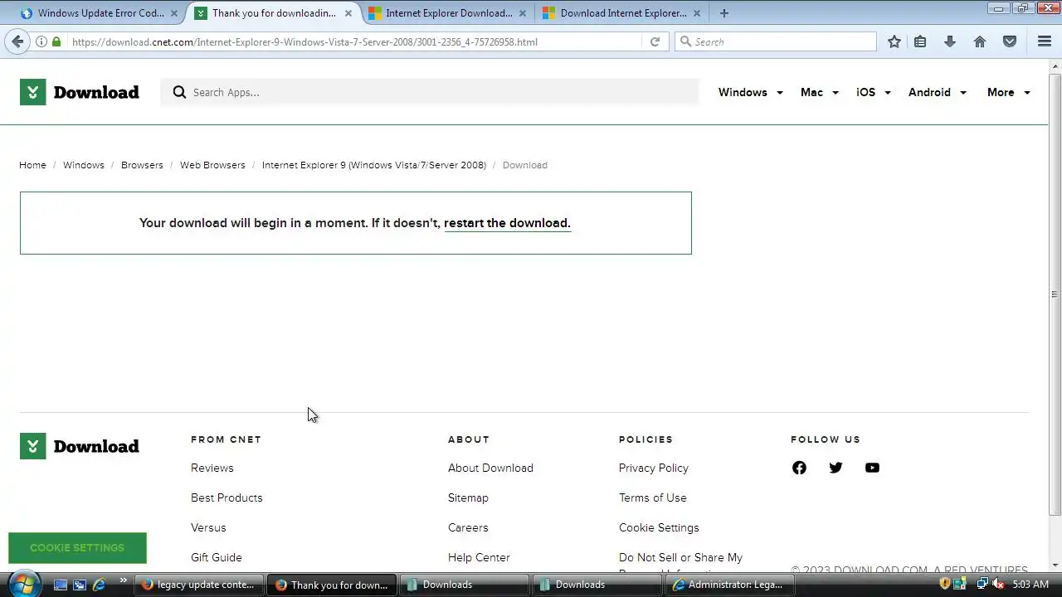
Task: Click the magnifier icon in Search Apps
Action: (x=179, y=92)
